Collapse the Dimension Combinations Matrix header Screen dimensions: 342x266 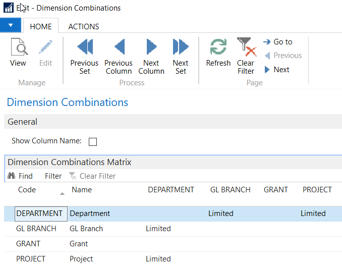69,162
